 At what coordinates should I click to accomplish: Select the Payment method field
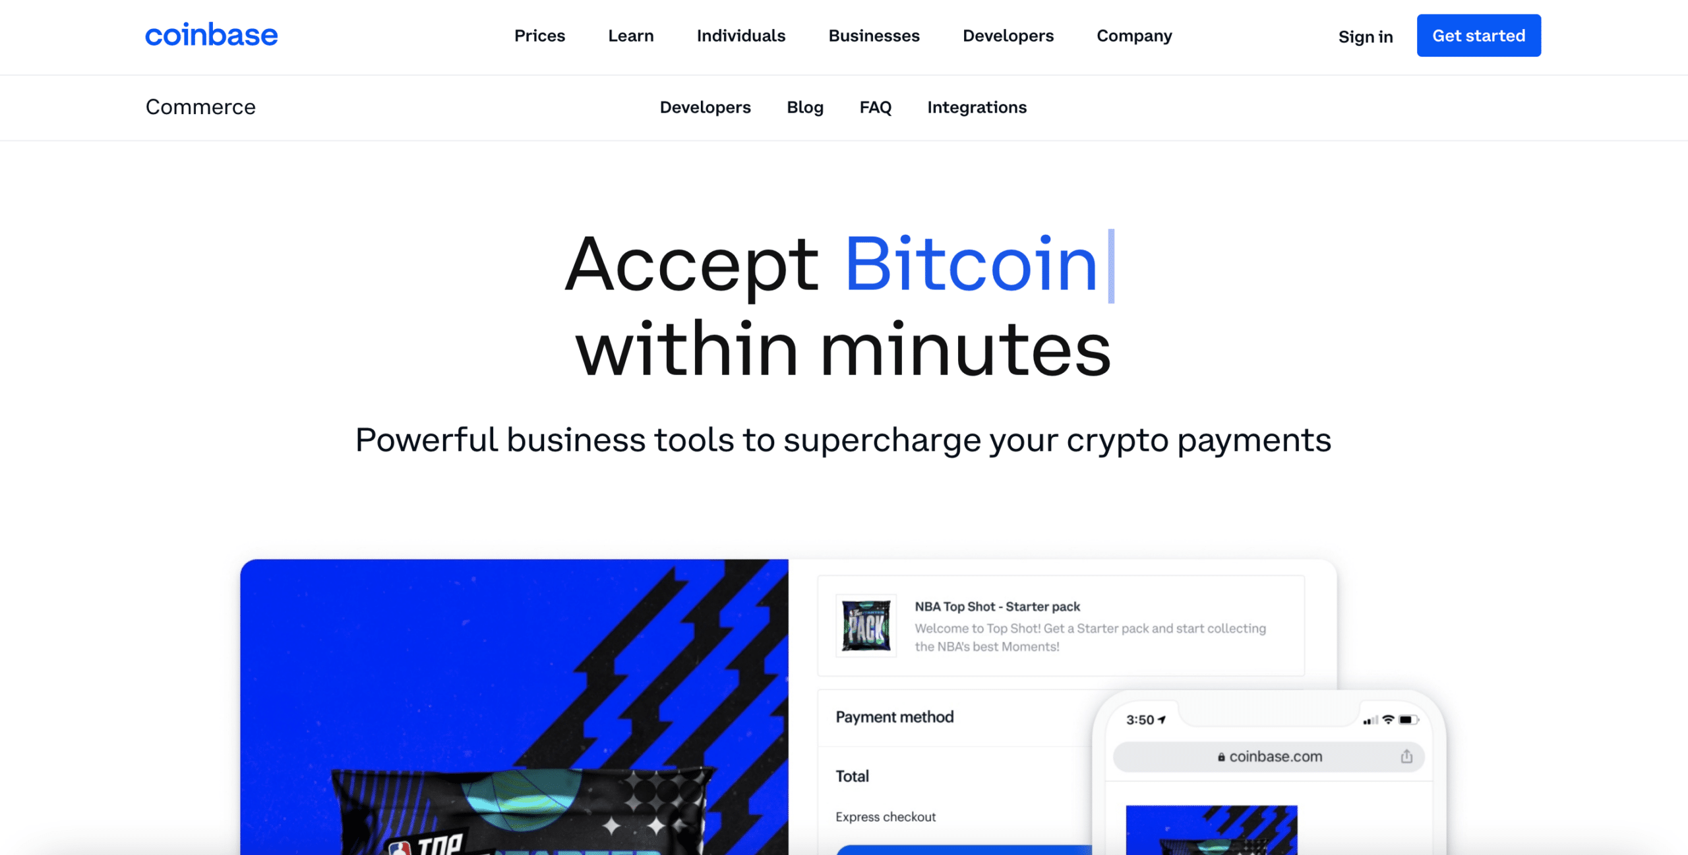pos(895,718)
